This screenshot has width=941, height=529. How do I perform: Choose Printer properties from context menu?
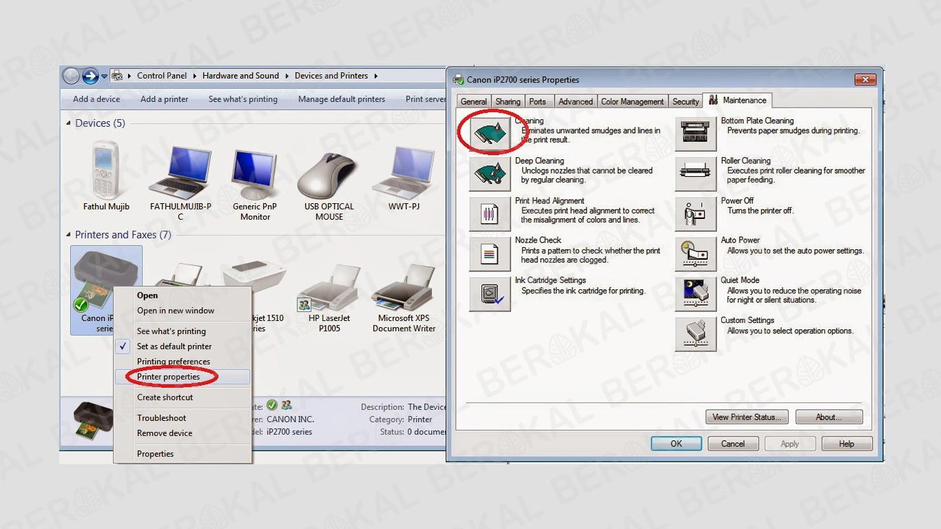168,377
